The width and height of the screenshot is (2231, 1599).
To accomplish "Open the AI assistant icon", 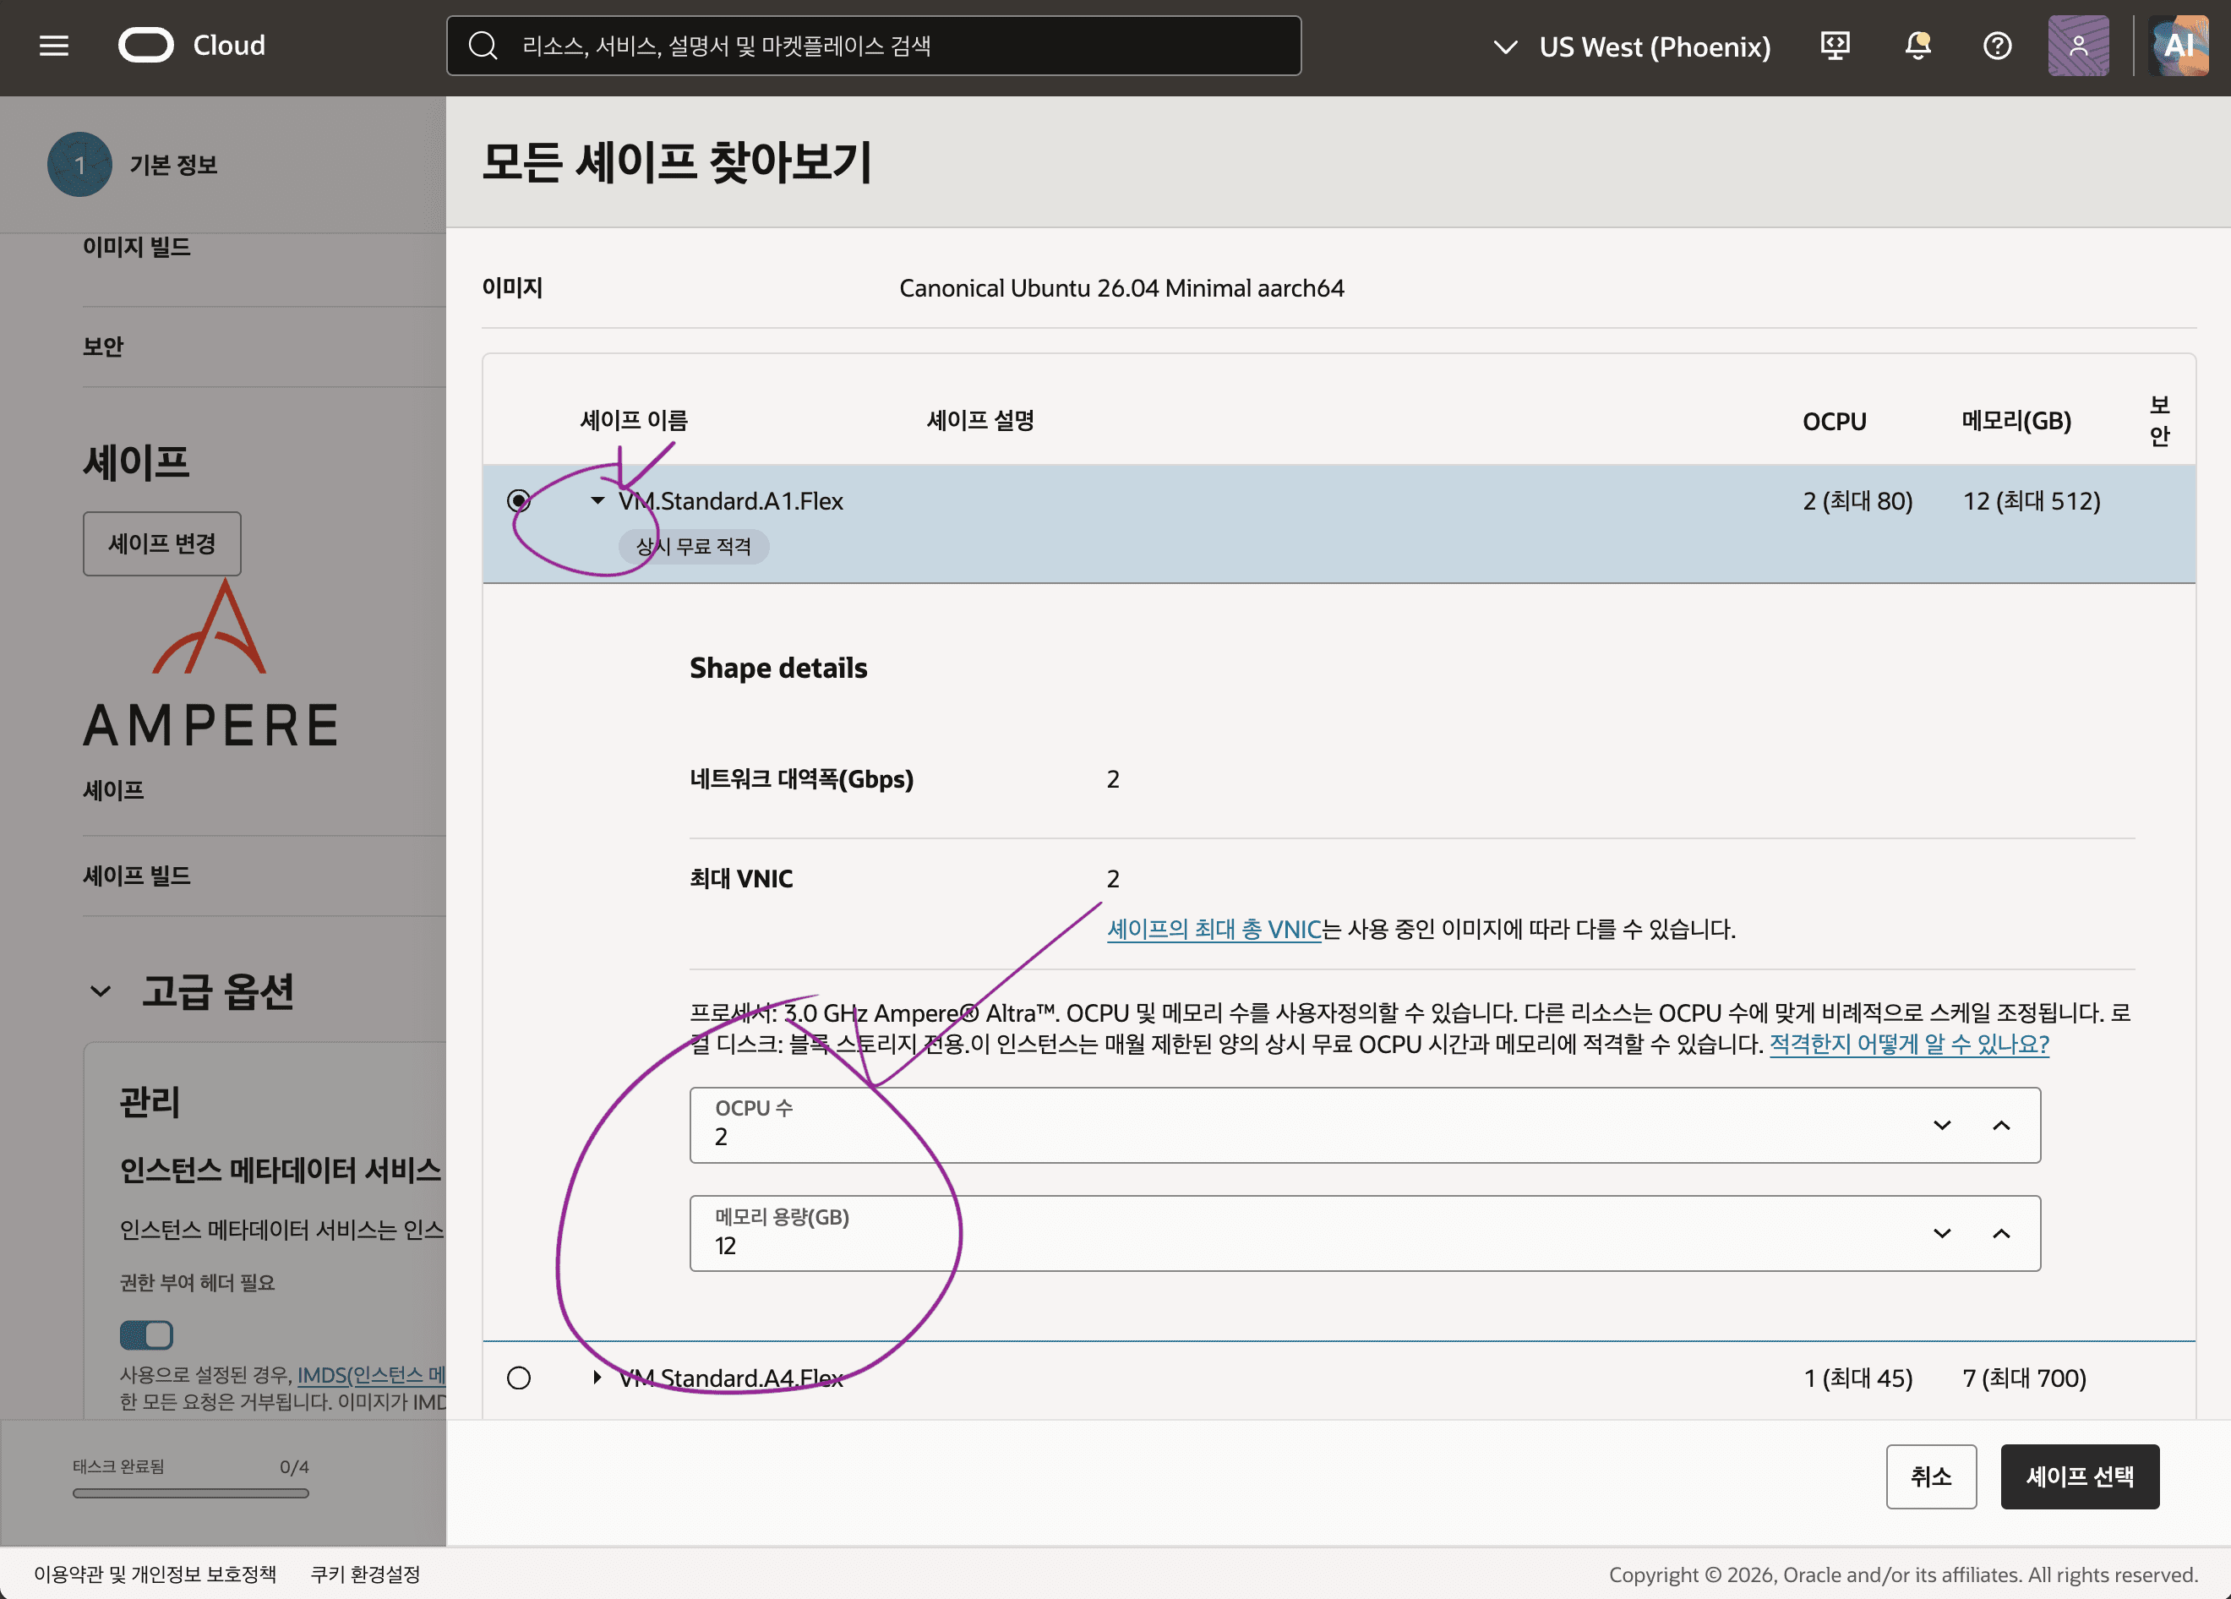I will 2179,46.
